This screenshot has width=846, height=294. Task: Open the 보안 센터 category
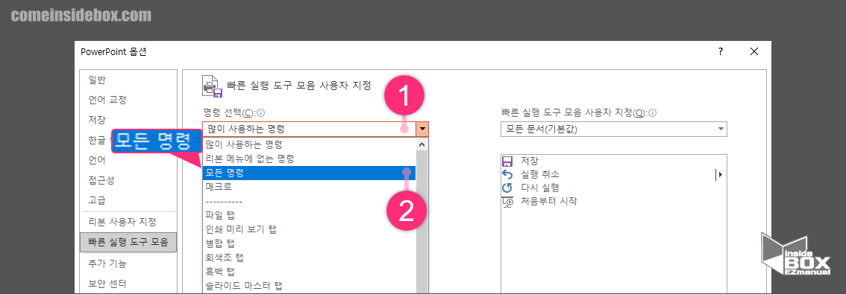pyautogui.click(x=107, y=284)
